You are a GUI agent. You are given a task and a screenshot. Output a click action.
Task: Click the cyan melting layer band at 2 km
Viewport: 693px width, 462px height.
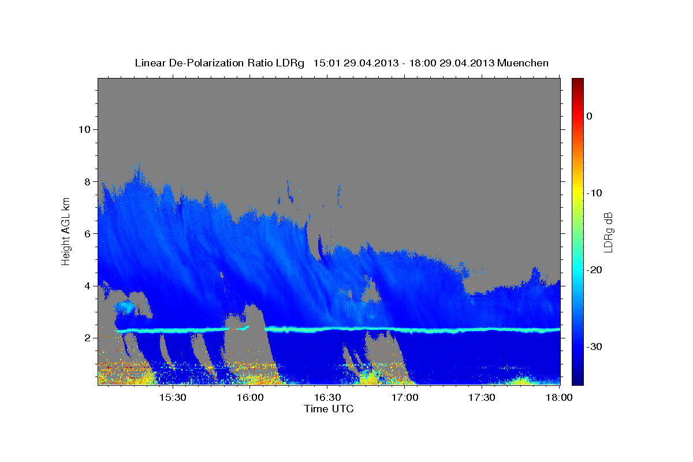click(x=338, y=330)
